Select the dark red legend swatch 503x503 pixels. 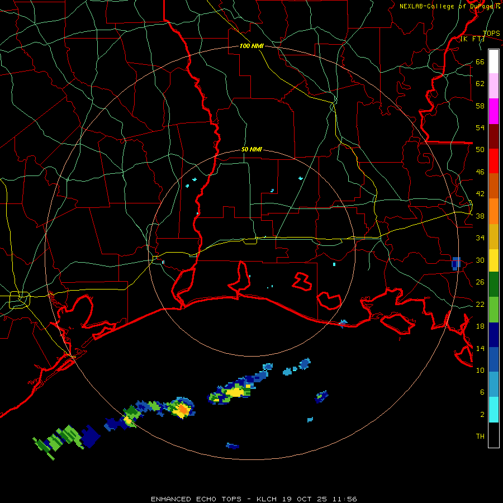pos(493,136)
